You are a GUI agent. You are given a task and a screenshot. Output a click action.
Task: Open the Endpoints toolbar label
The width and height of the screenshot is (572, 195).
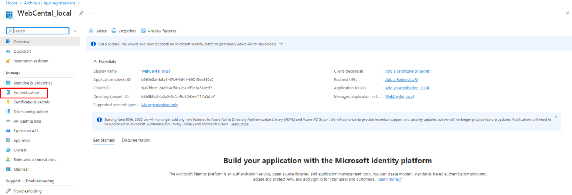point(127,31)
